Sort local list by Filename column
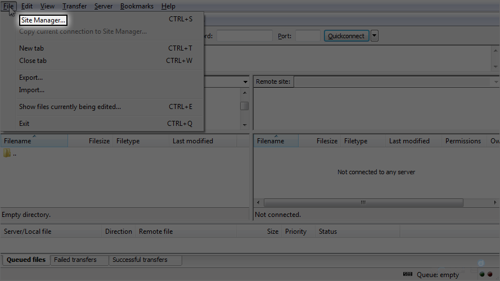The width and height of the screenshot is (500, 281). click(34, 141)
